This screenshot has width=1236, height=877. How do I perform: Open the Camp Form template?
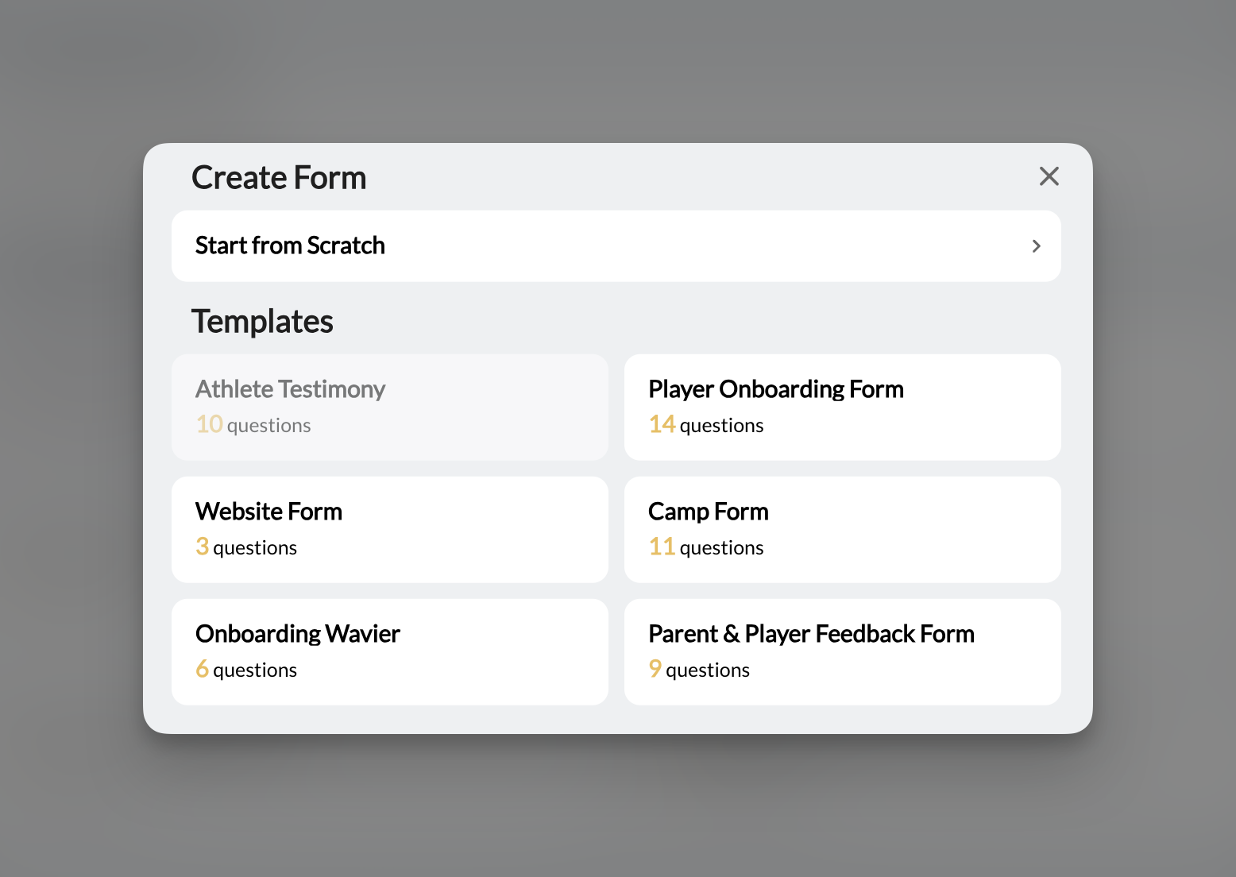click(842, 529)
